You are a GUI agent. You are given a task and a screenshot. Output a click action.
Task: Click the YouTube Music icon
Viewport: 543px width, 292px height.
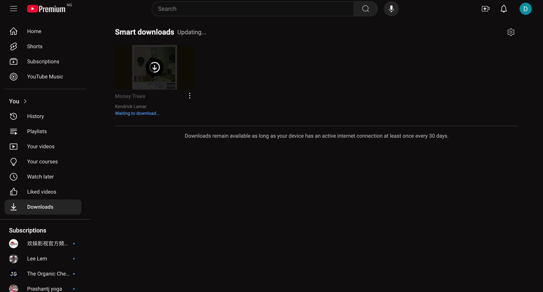pos(14,77)
